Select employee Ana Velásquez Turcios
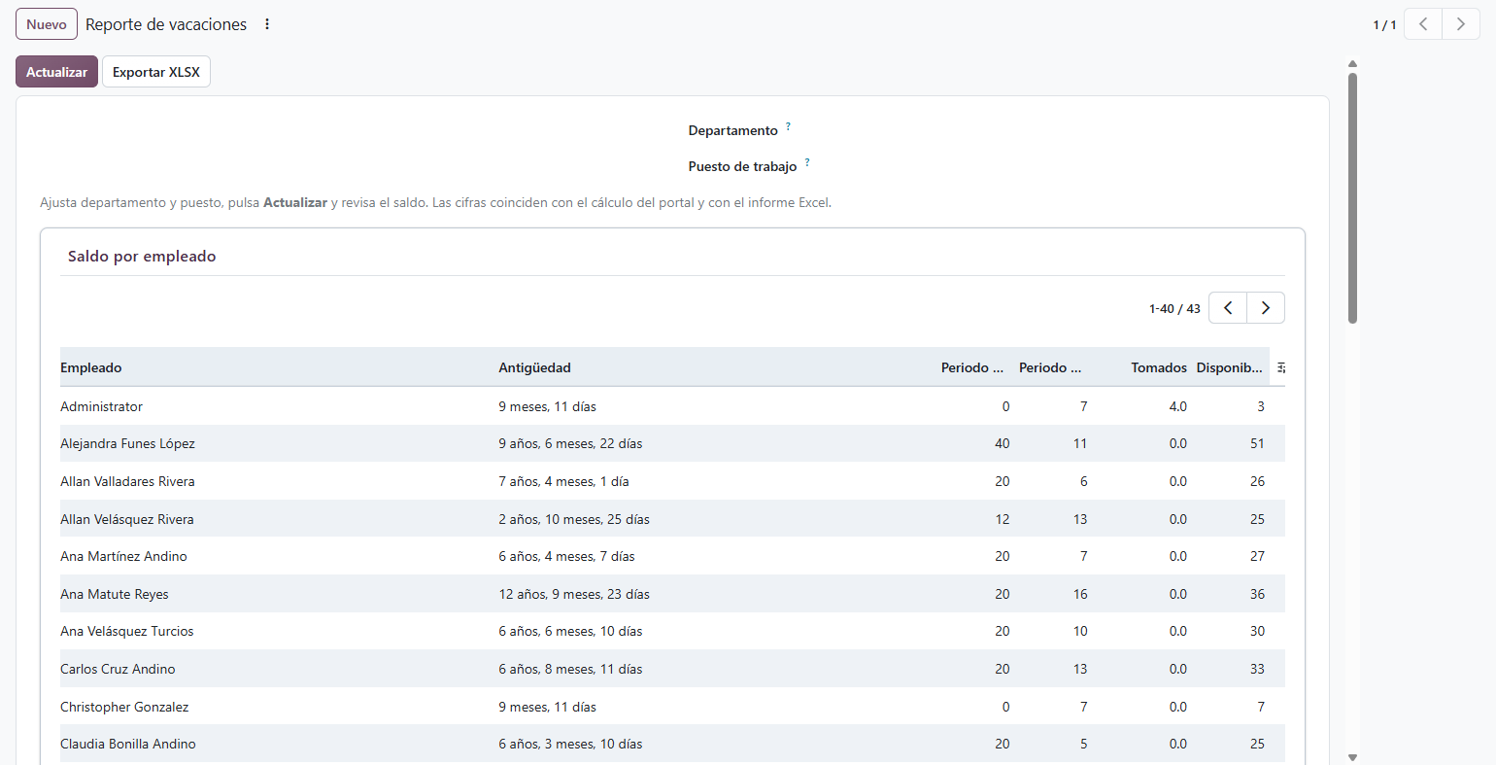 click(x=672, y=631)
